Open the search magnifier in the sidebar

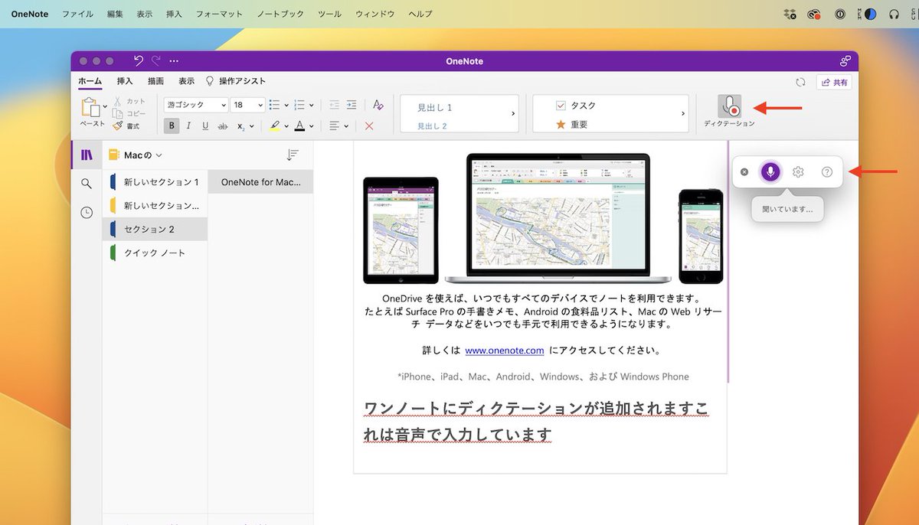(x=87, y=184)
